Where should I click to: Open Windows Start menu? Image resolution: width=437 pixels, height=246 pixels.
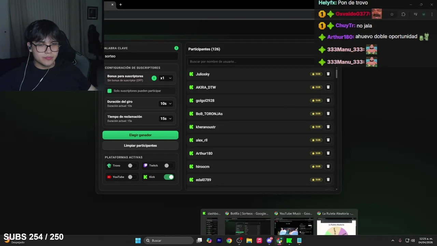click(138, 241)
